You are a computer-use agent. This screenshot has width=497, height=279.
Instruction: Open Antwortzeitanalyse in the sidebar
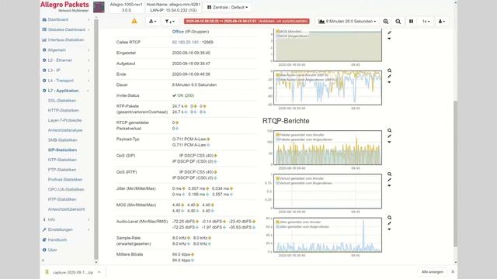coord(65,130)
